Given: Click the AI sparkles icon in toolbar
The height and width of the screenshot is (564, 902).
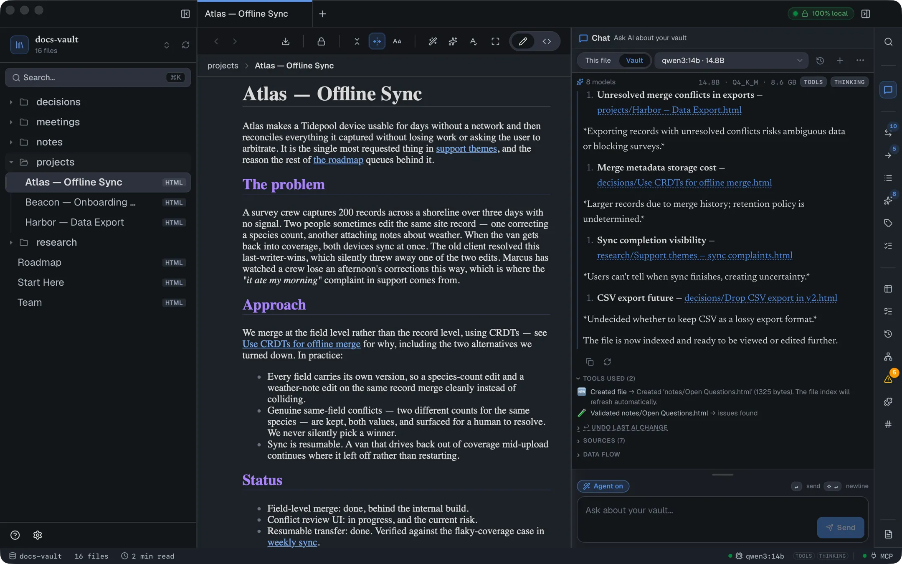Looking at the screenshot, I should point(453,41).
